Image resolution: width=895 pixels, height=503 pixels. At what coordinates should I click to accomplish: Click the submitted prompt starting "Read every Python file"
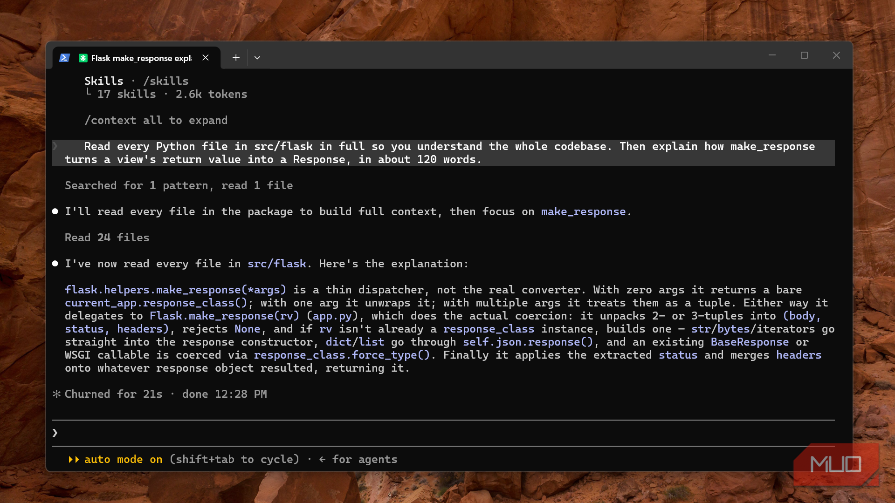click(443, 153)
